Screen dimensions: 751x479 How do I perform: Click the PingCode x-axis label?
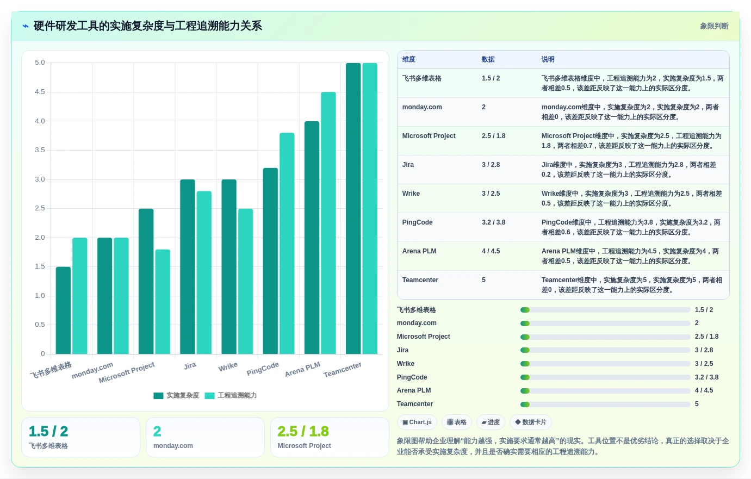(263, 369)
